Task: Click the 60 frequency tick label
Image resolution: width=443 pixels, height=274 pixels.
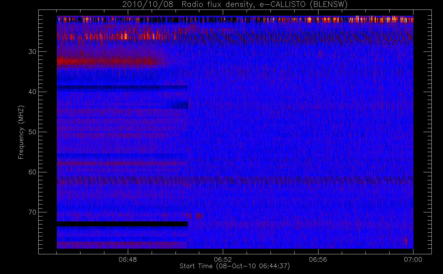Action: click(x=32, y=172)
